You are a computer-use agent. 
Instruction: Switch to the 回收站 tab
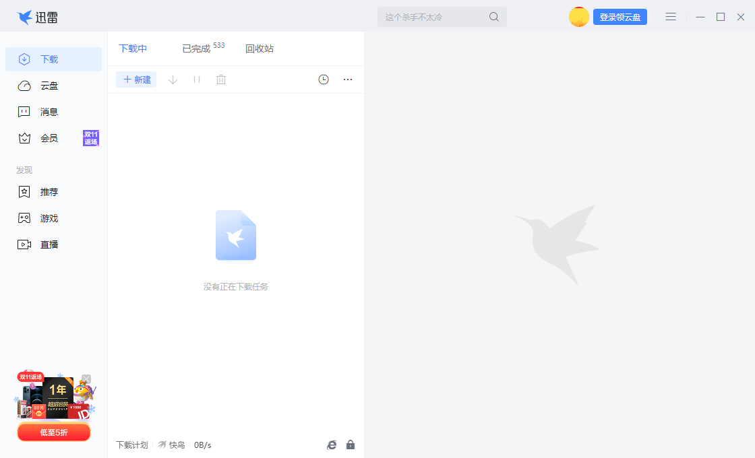(x=260, y=48)
